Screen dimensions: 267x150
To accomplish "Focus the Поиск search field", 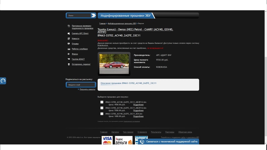I will click(x=79, y=16).
